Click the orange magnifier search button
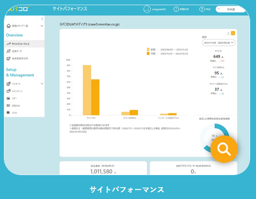Screen dimensions: 256x199 tap(224, 149)
